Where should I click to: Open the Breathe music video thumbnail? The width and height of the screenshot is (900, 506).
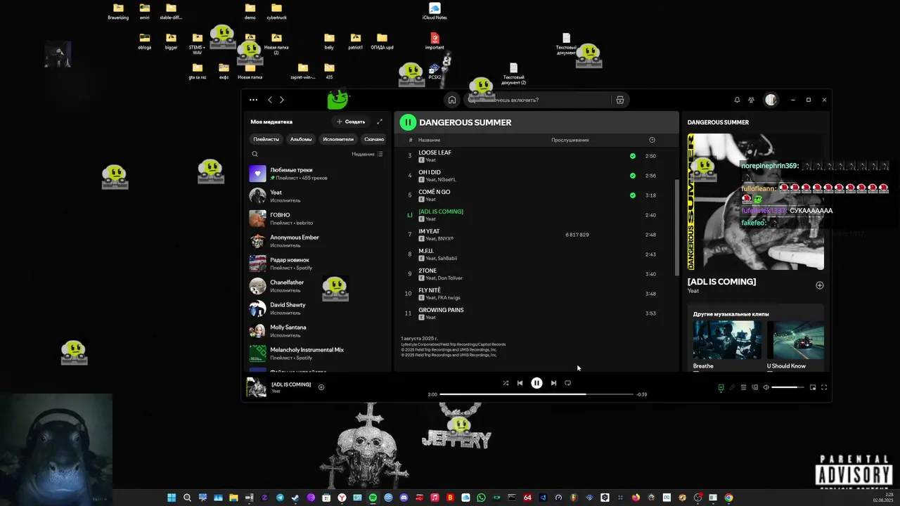pyautogui.click(x=727, y=340)
